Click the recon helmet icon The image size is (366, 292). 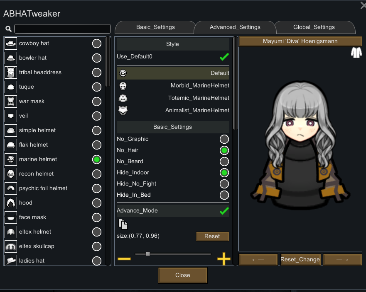coord(11,174)
